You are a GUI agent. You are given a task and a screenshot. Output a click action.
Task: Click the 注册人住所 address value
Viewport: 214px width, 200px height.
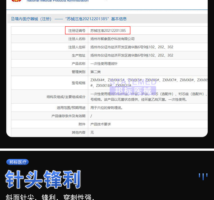(132, 47)
